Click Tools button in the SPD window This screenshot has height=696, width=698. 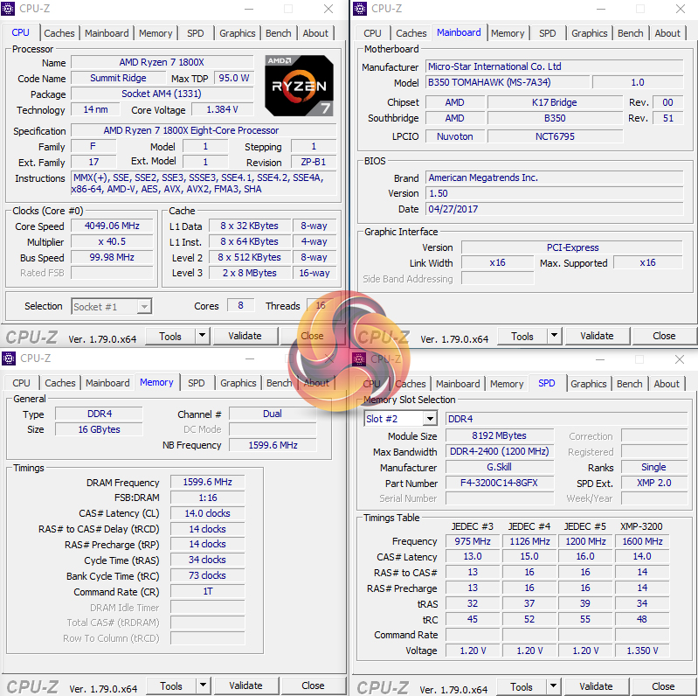(522, 687)
